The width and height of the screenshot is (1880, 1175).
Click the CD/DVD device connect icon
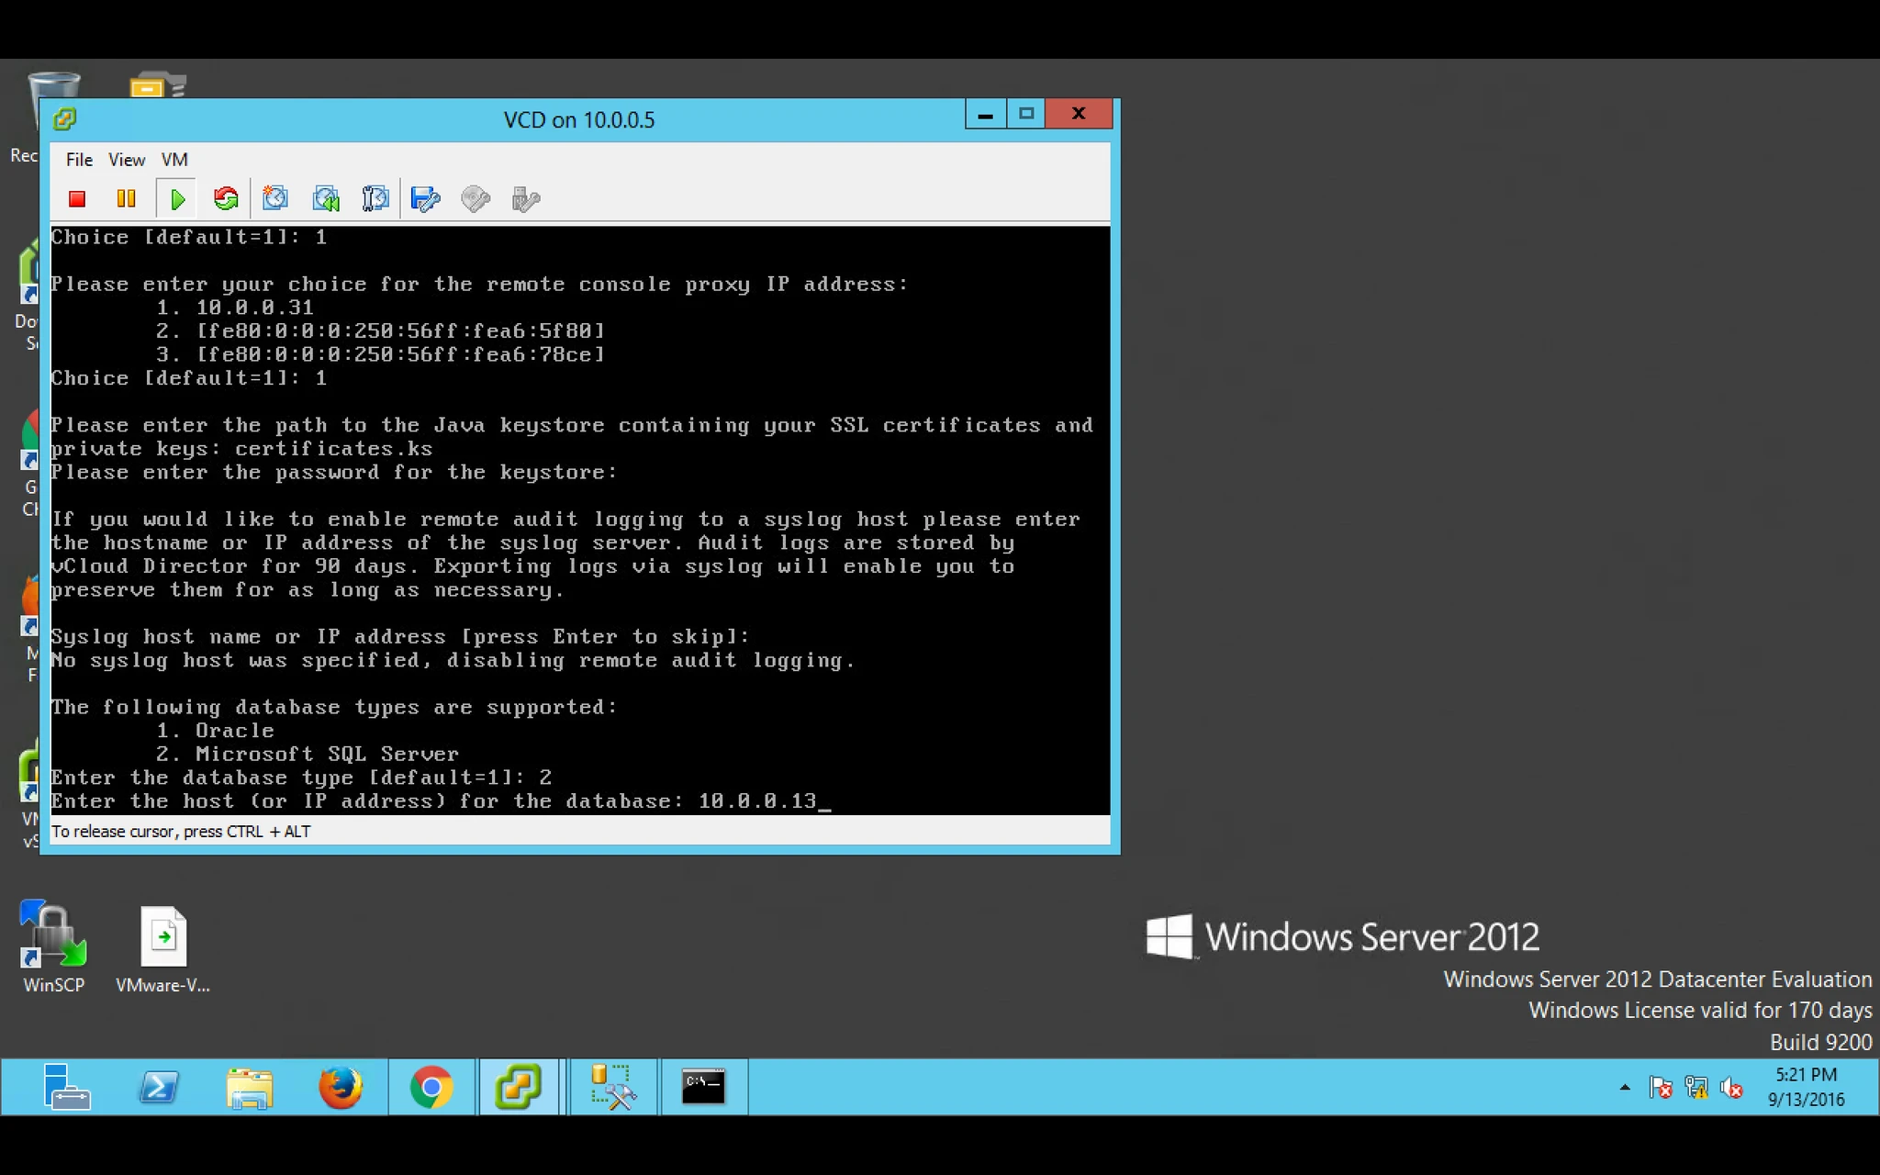coord(476,199)
